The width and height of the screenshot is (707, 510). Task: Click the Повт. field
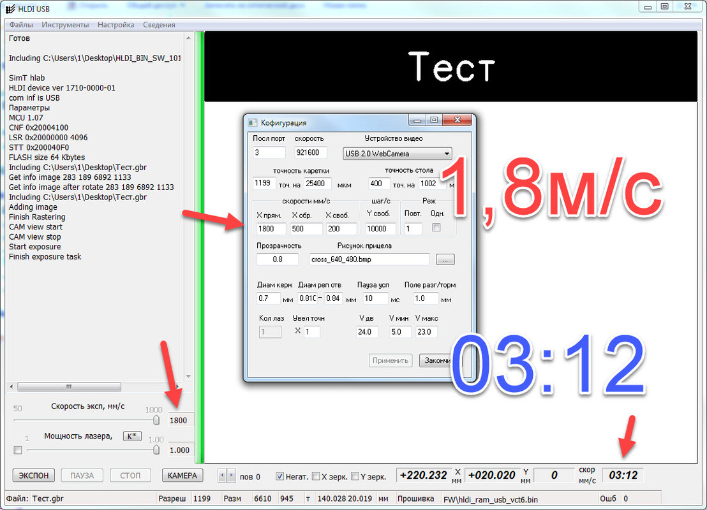click(413, 228)
